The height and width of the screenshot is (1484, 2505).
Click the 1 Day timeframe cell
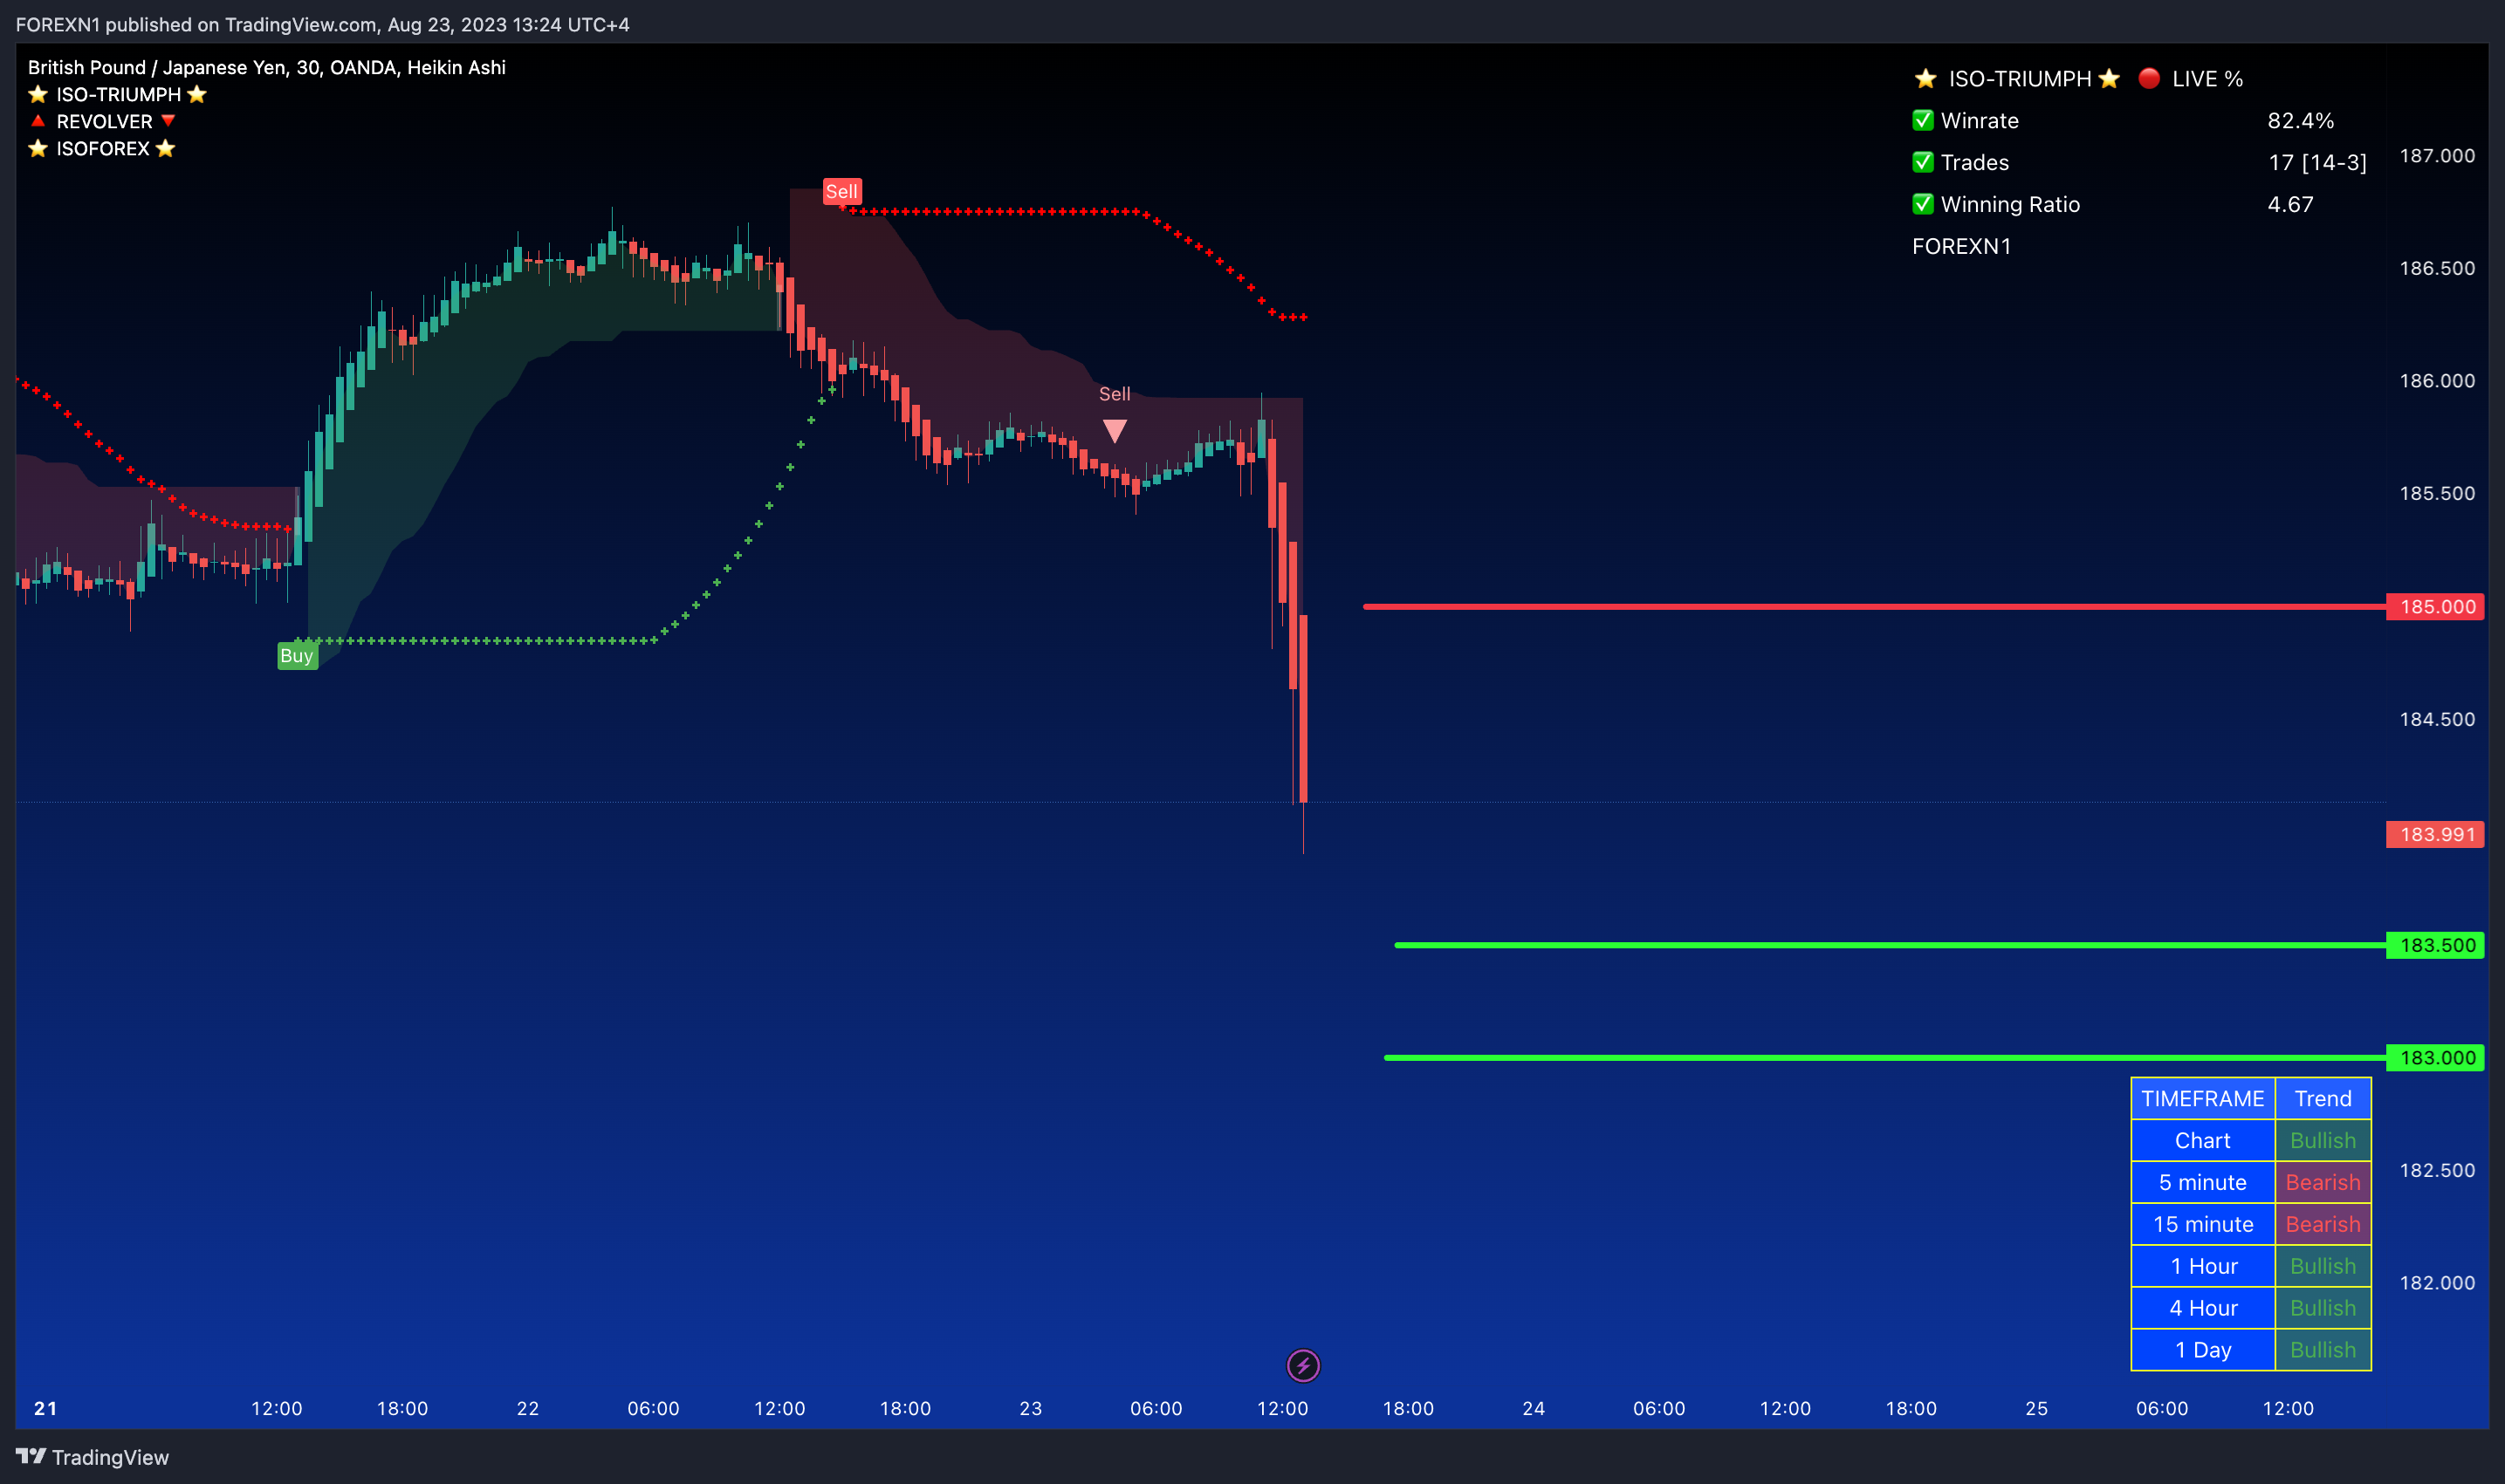point(2203,1350)
